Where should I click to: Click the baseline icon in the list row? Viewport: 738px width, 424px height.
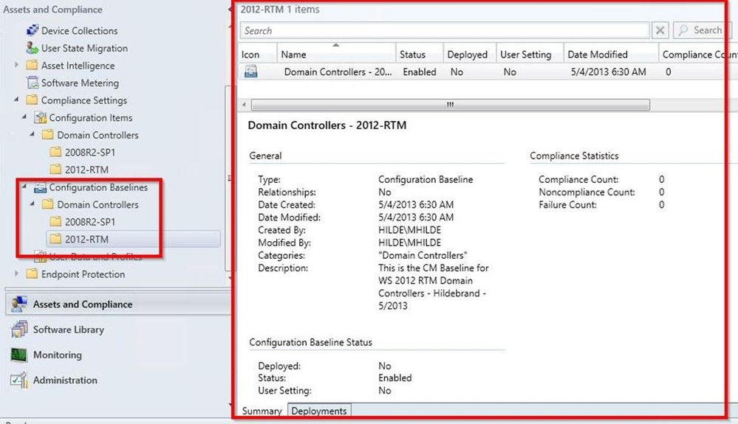coord(251,72)
